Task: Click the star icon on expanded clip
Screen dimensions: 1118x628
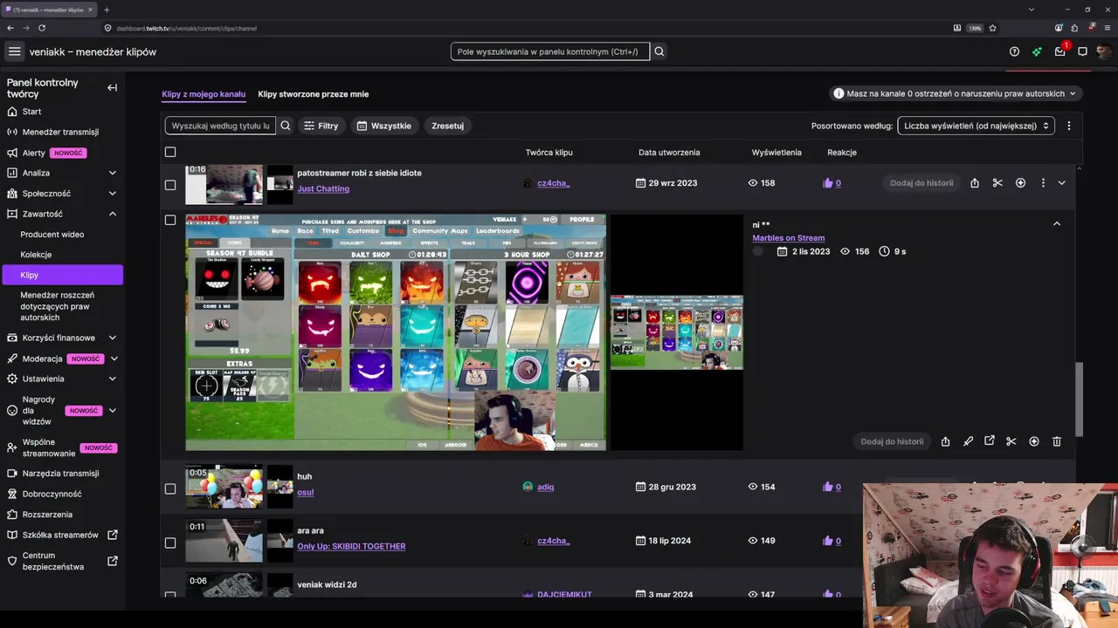Action: pyautogui.click(x=1034, y=441)
